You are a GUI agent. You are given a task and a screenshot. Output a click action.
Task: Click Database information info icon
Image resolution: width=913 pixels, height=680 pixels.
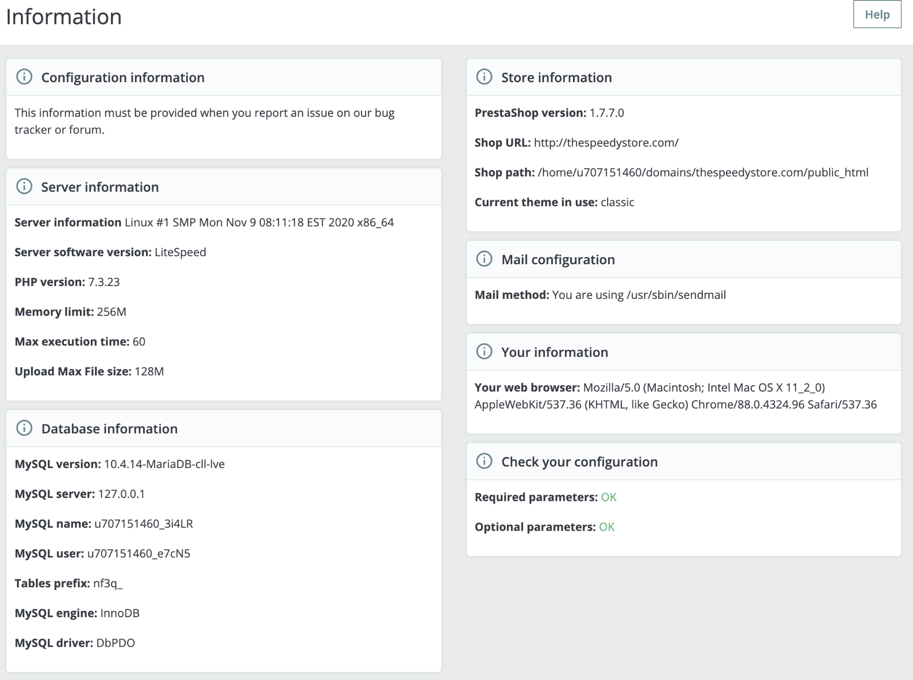(x=24, y=428)
